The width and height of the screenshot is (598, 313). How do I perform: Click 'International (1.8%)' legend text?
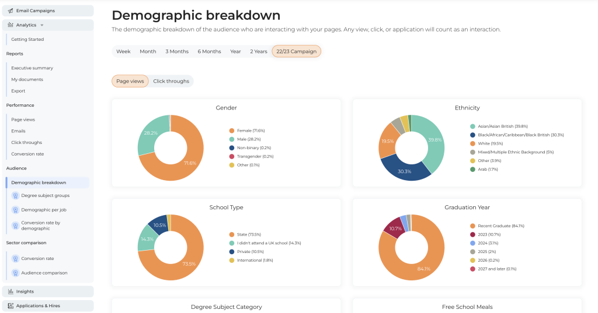(x=255, y=261)
